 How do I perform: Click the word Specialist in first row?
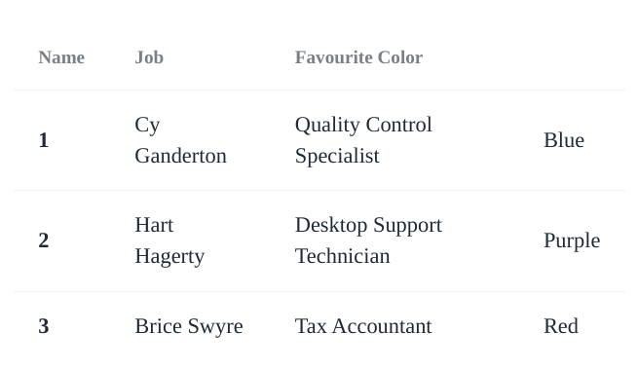(337, 156)
